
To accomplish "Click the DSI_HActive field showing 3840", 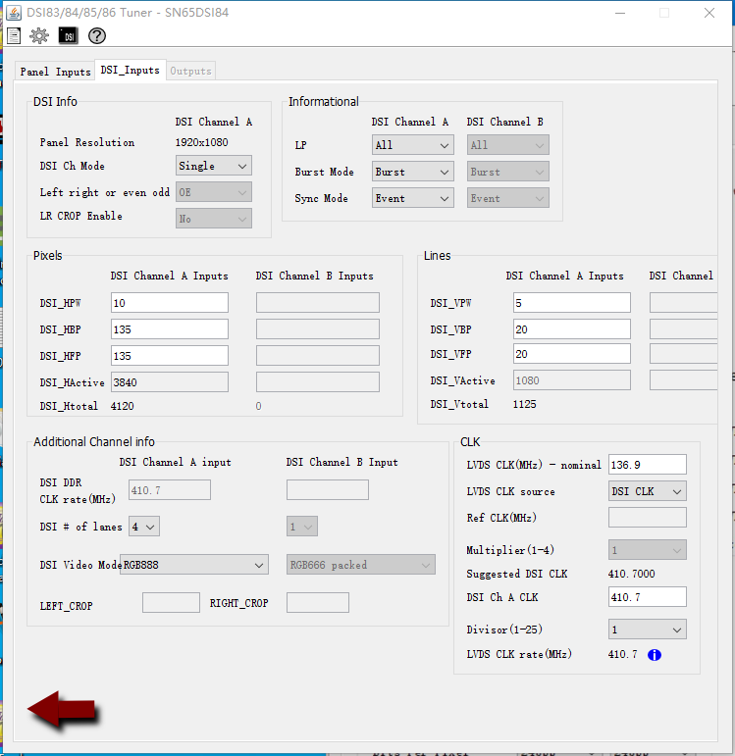I will point(170,382).
